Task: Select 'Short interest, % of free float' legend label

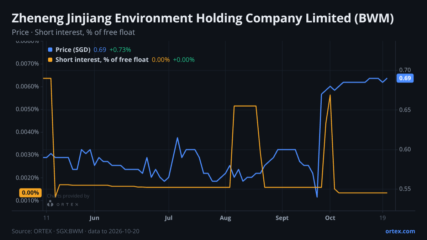Action: point(102,60)
